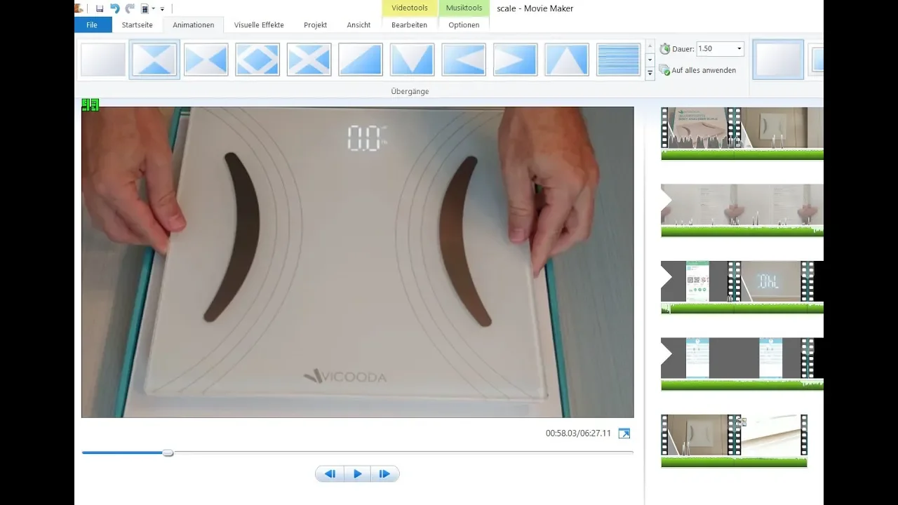Image resolution: width=898 pixels, height=505 pixels.
Task: Select the right-pointing triangle transition
Action: tap(516, 59)
